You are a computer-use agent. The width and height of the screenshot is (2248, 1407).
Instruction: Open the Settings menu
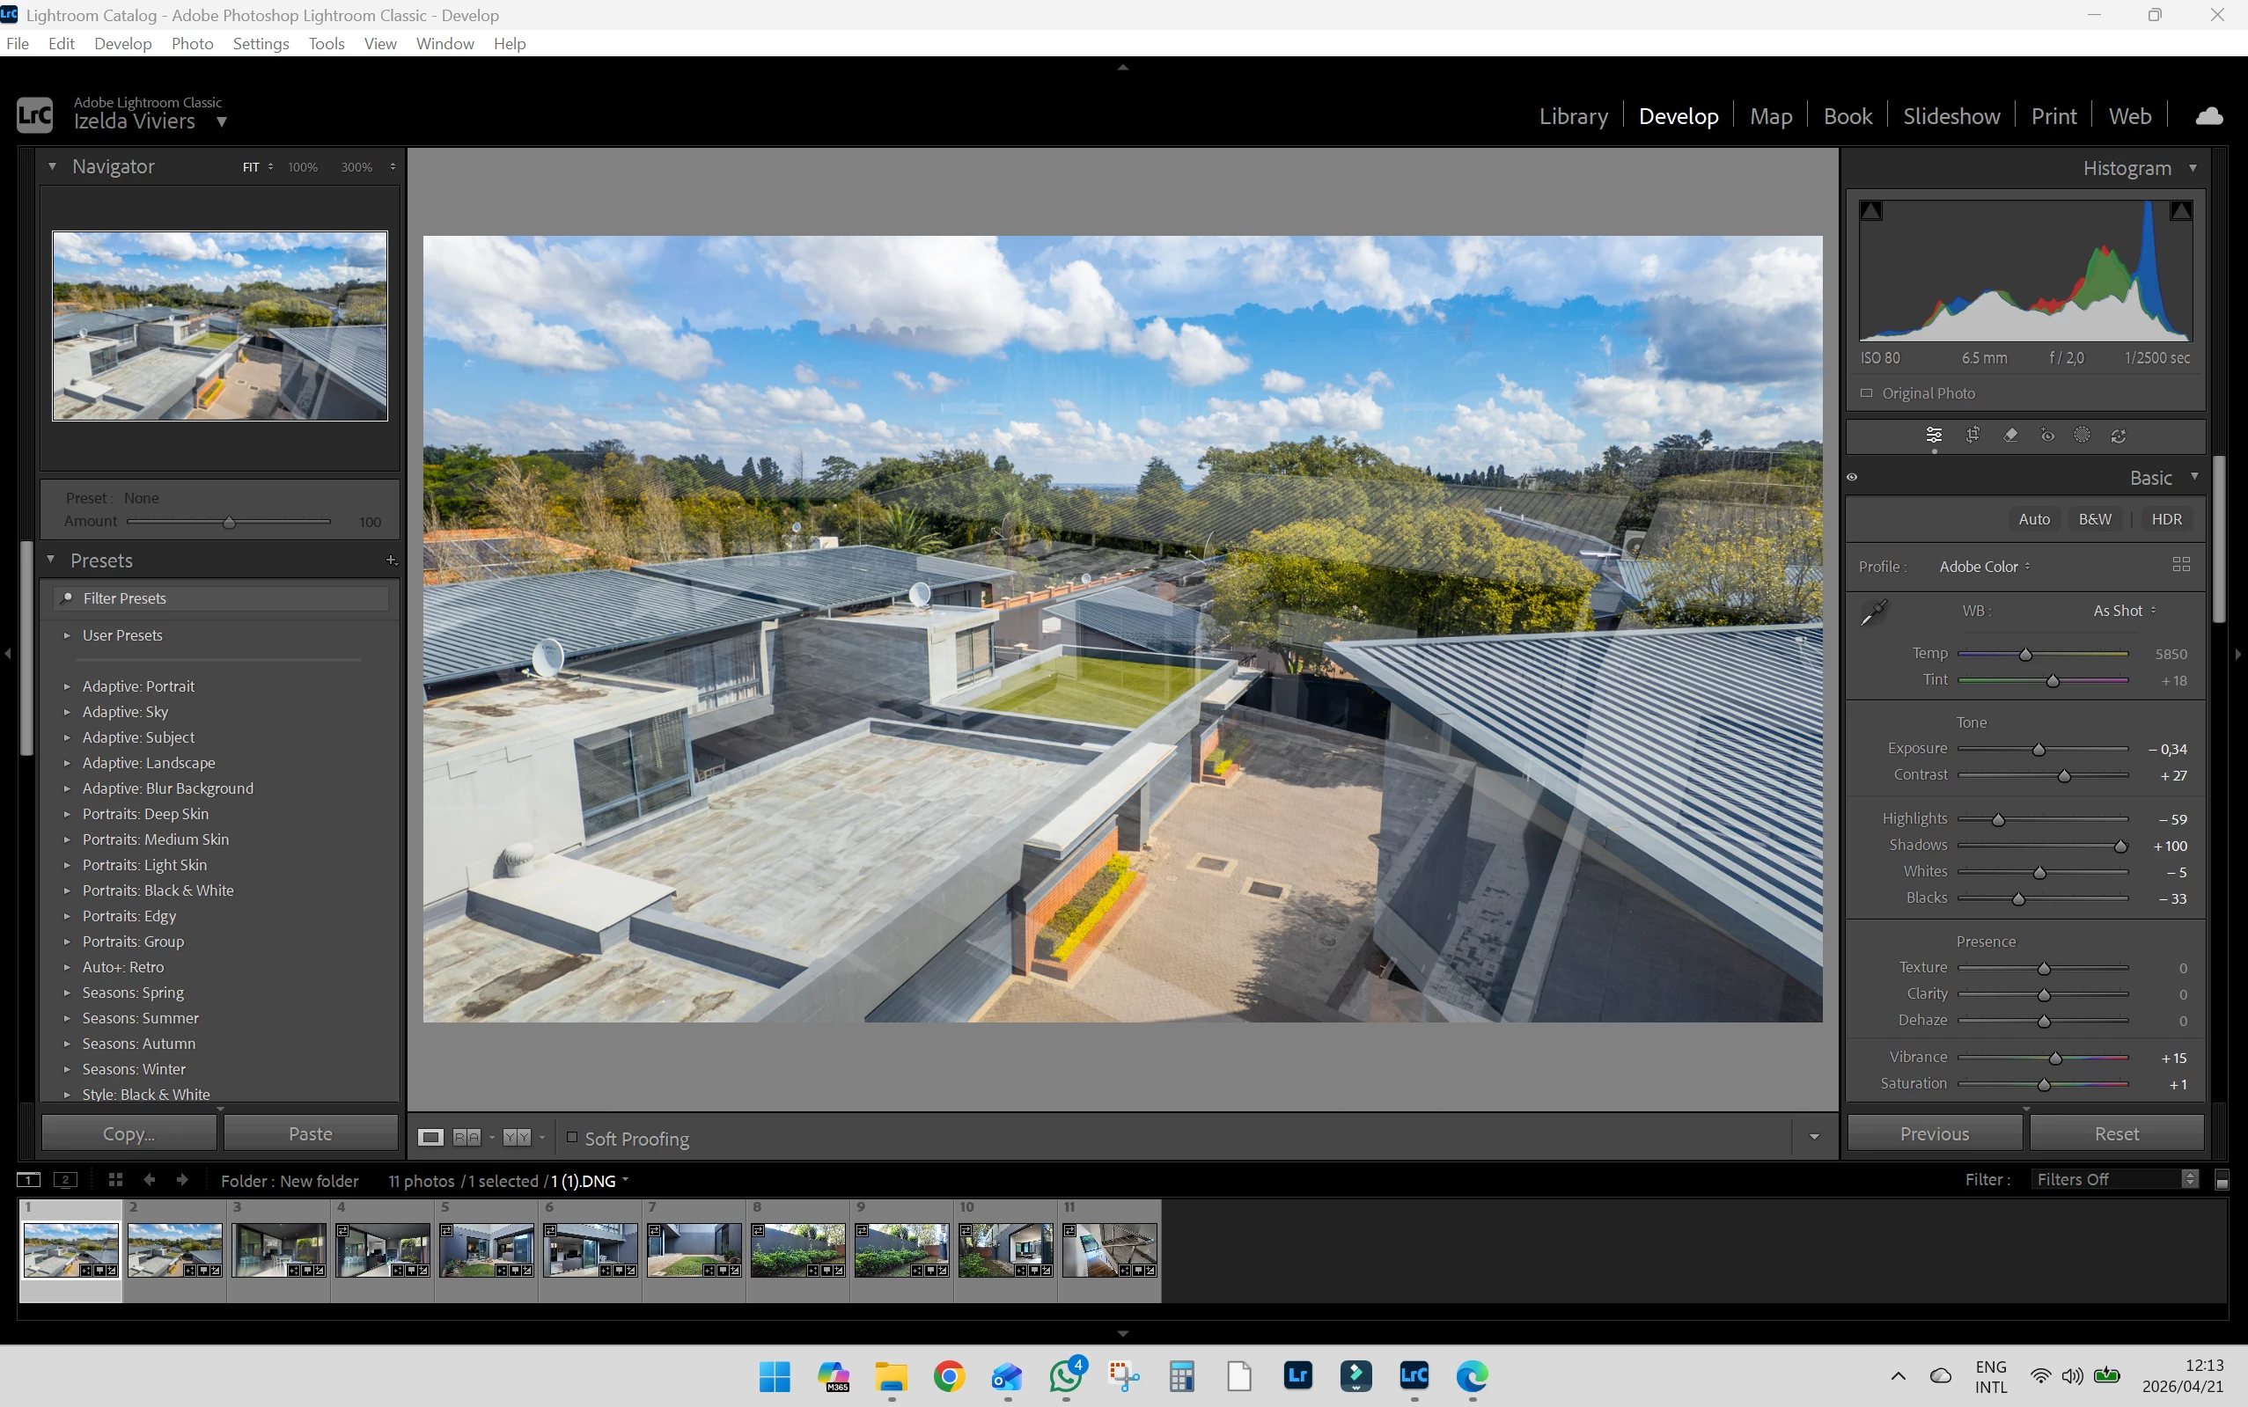click(261, 44)
